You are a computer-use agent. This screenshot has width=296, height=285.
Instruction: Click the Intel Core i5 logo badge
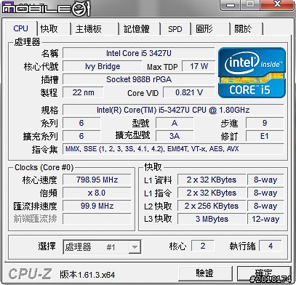click(x=252, y=73)
